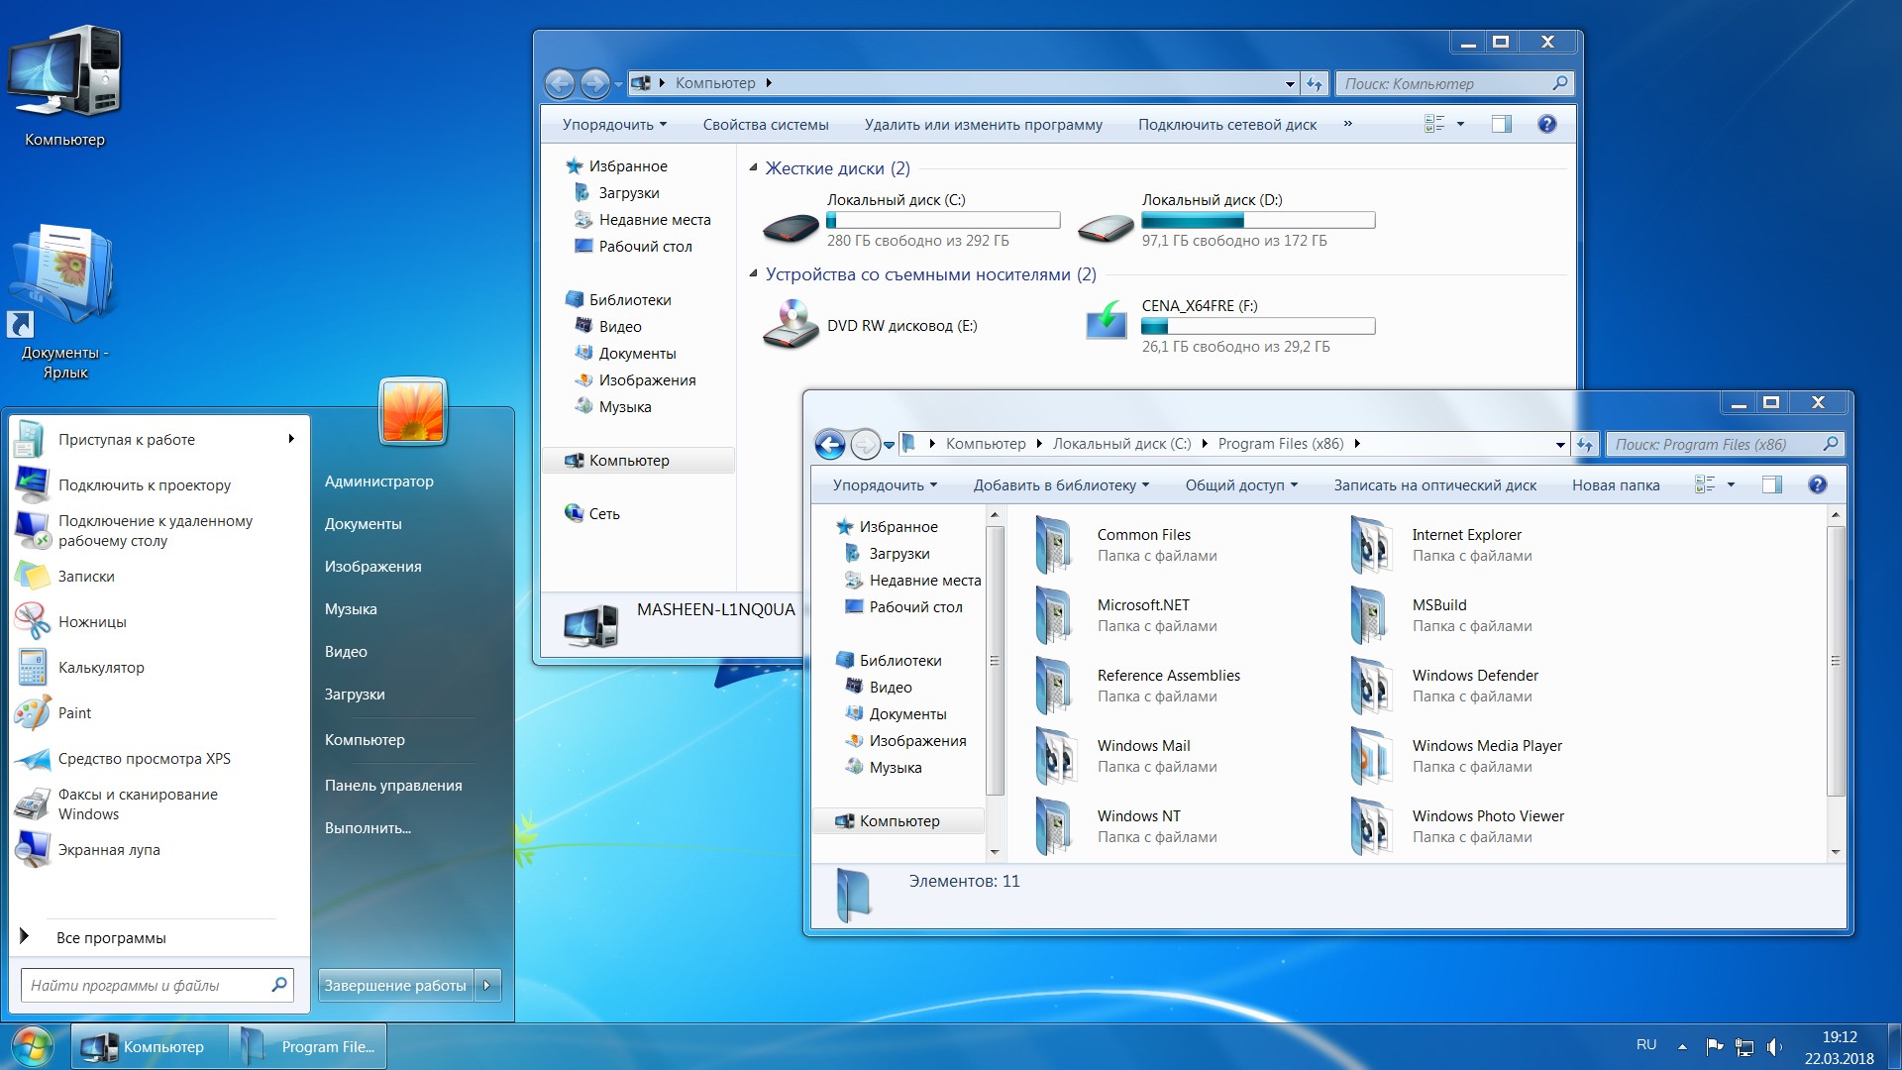This screenshot has width=1902, height=1070.
Task: Click the help icon in the Program Files window
Action: tap(1817, 484)
